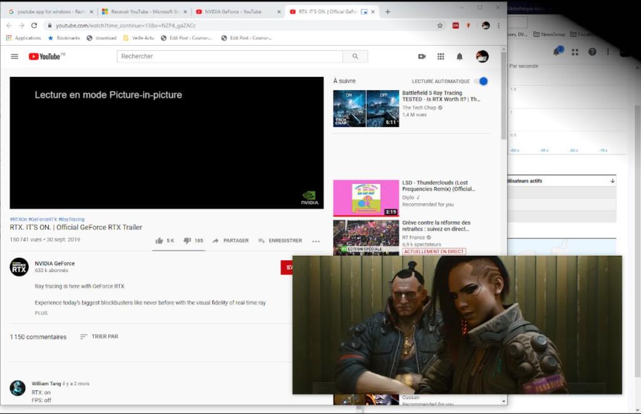Open the YouTube hamburger menu
The width and height of the screenshot is (641, 414).
14,56
